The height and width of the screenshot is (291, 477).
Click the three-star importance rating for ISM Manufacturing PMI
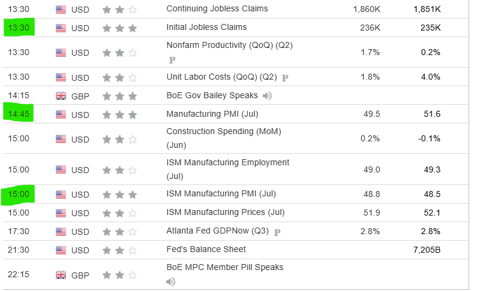point(119,195)
